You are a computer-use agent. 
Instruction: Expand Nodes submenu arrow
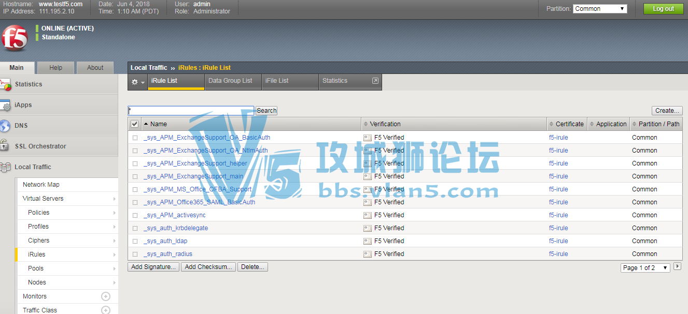tap(114, 282)
